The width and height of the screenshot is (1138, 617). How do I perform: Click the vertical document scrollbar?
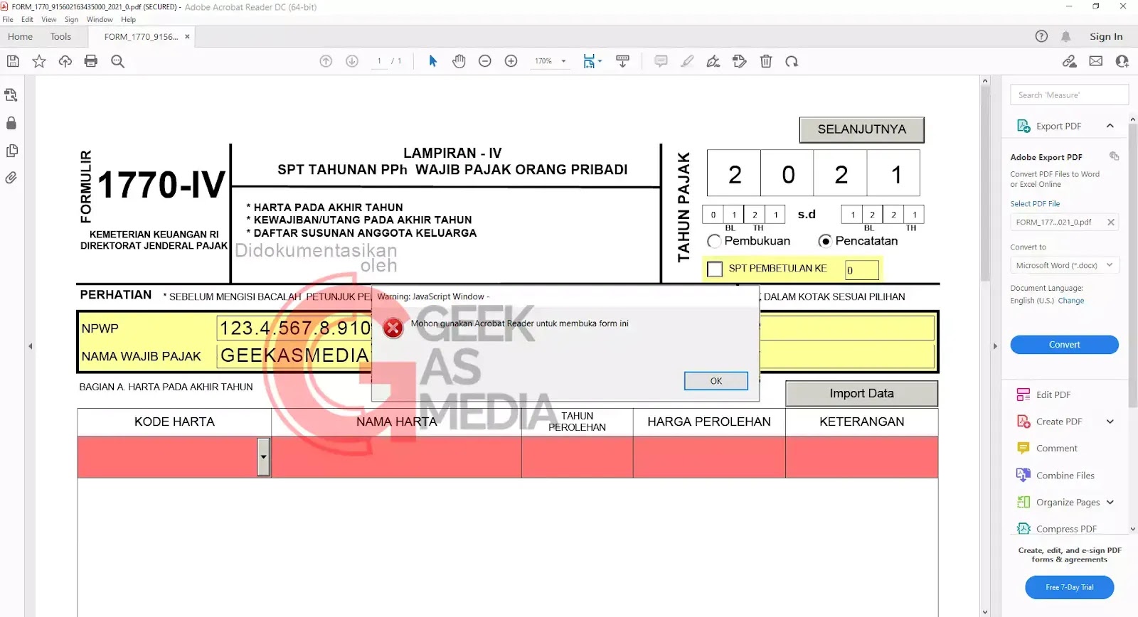984,185
